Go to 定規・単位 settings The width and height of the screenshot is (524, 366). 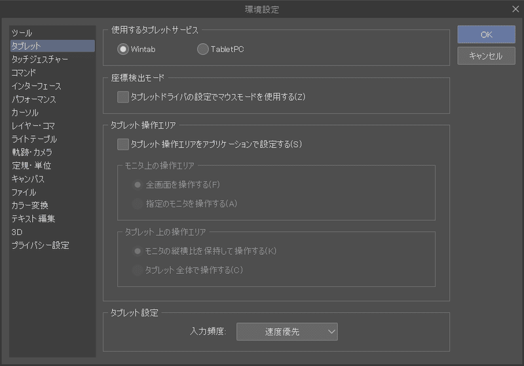click(52, 165)
